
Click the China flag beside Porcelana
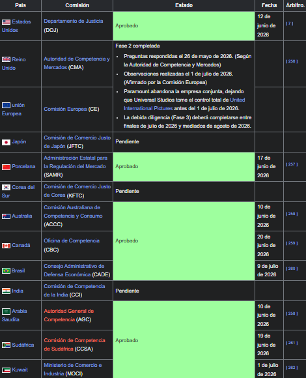click(6, 167)
